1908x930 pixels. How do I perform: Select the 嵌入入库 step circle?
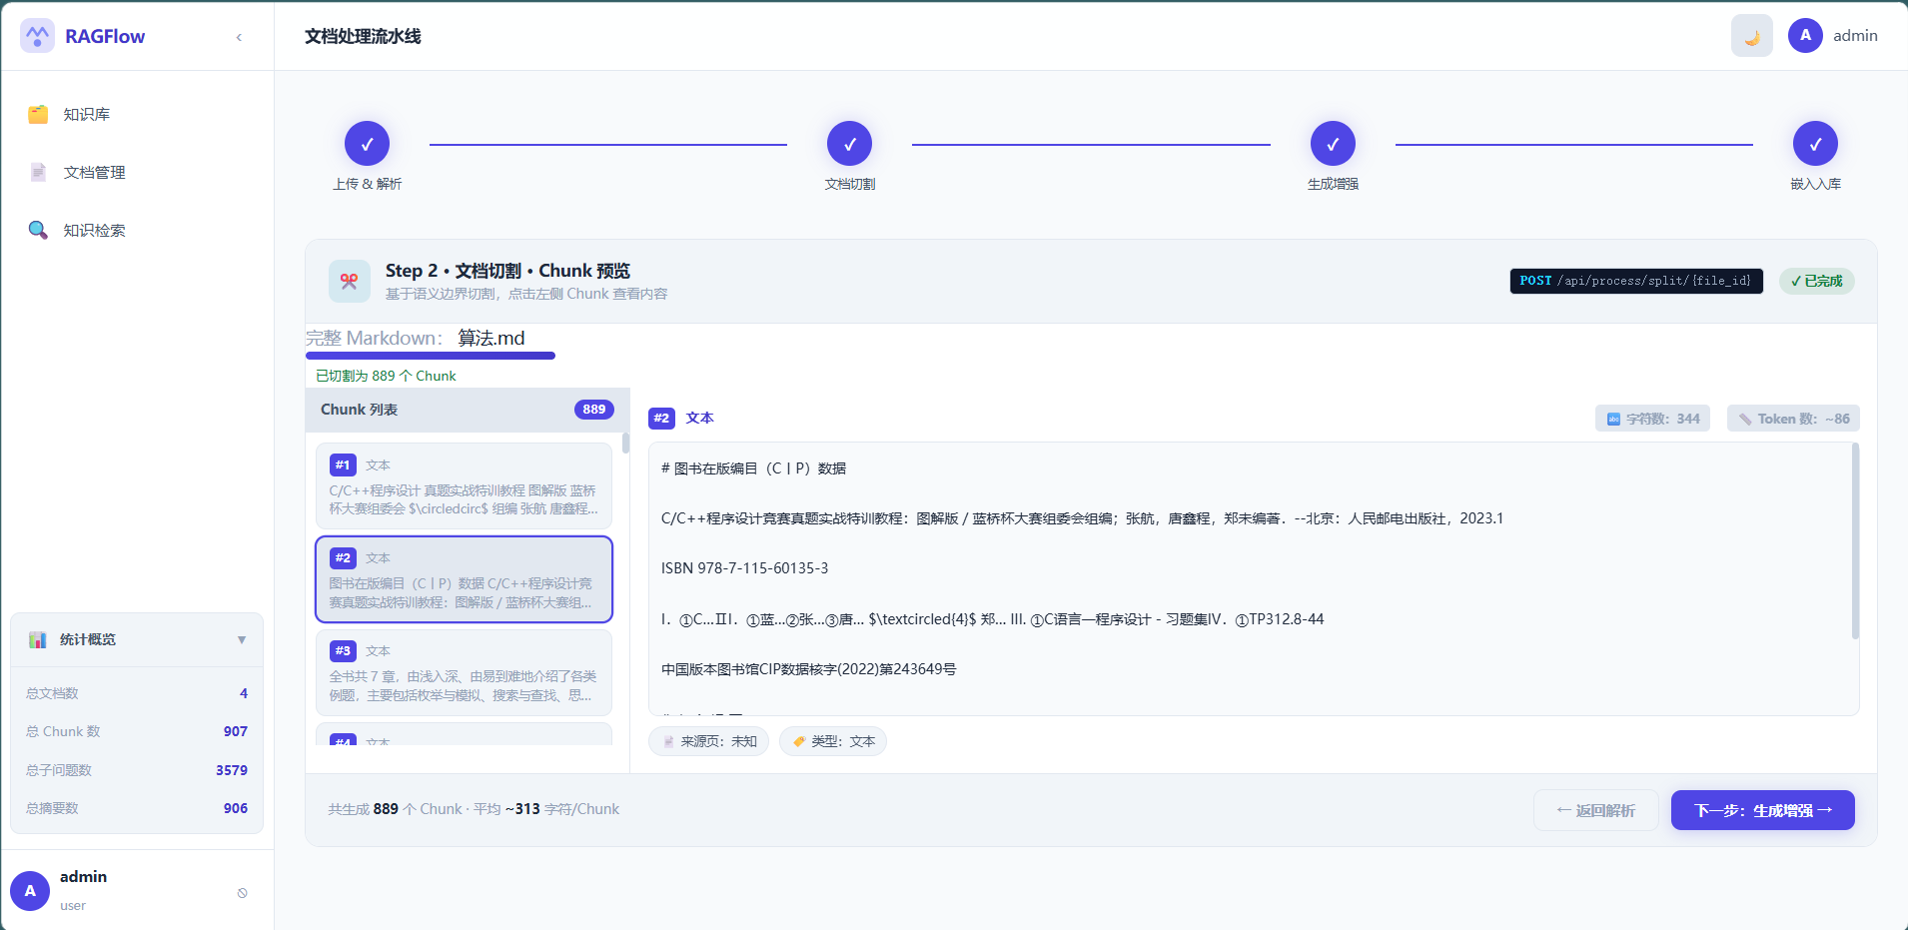coord(1814,144)
